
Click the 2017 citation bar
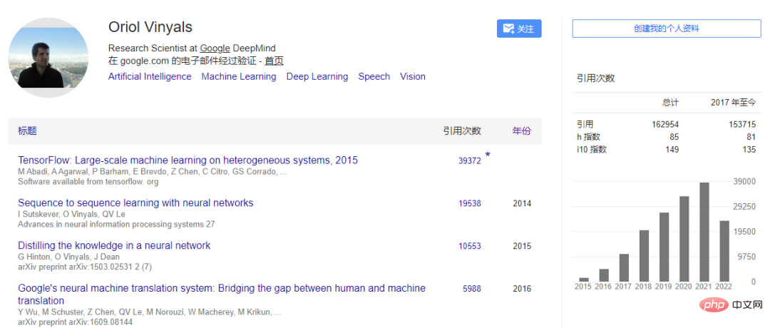click(624, 267)
